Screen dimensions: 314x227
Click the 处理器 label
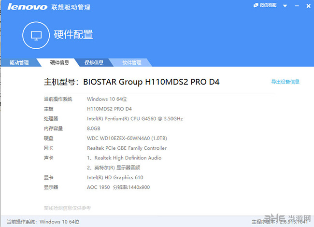(x=51, y=119)
